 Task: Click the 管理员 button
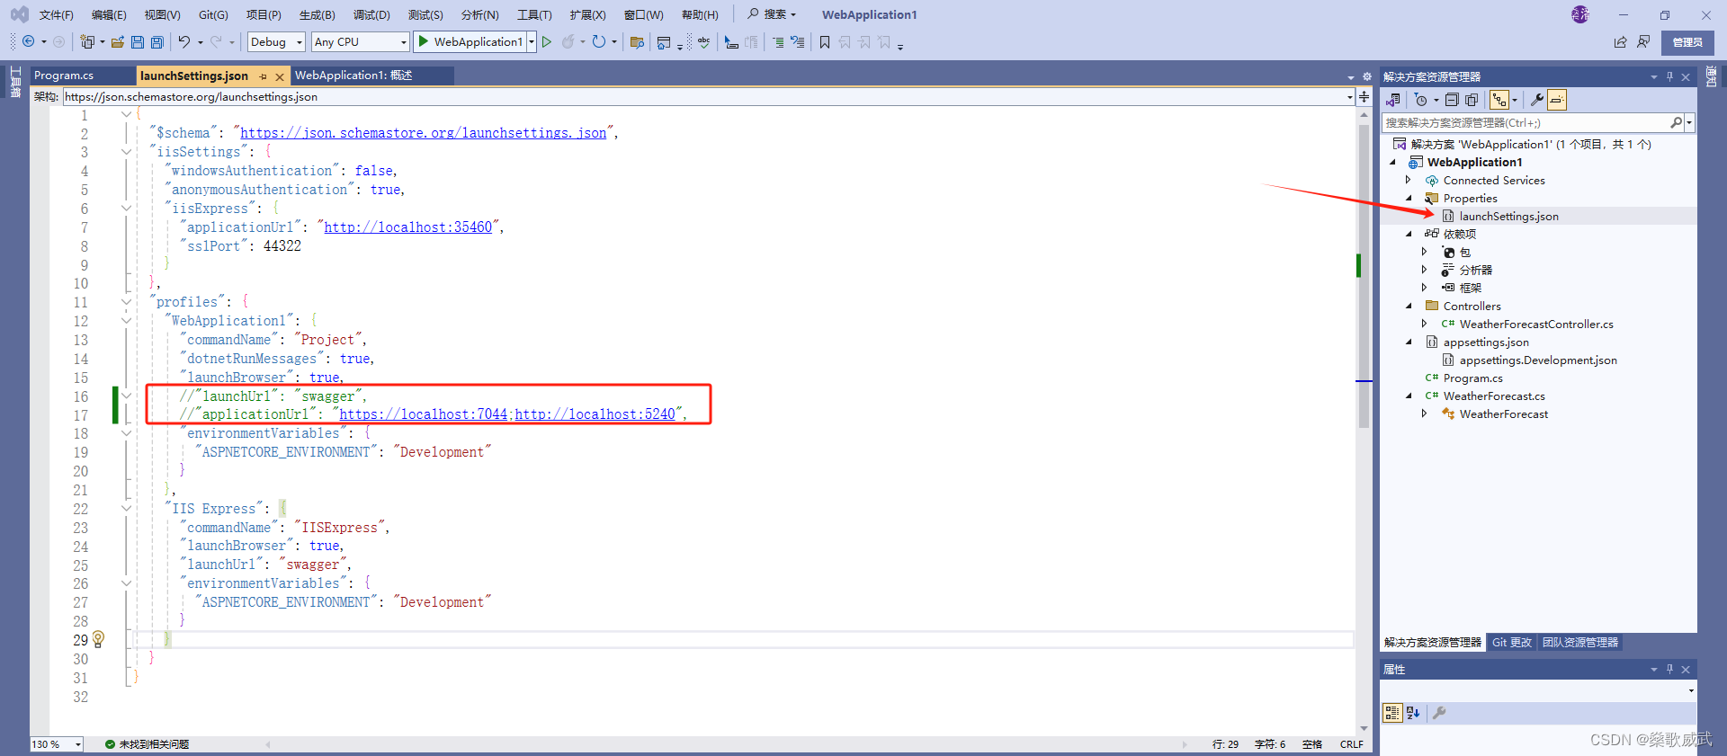[1687, 42]
